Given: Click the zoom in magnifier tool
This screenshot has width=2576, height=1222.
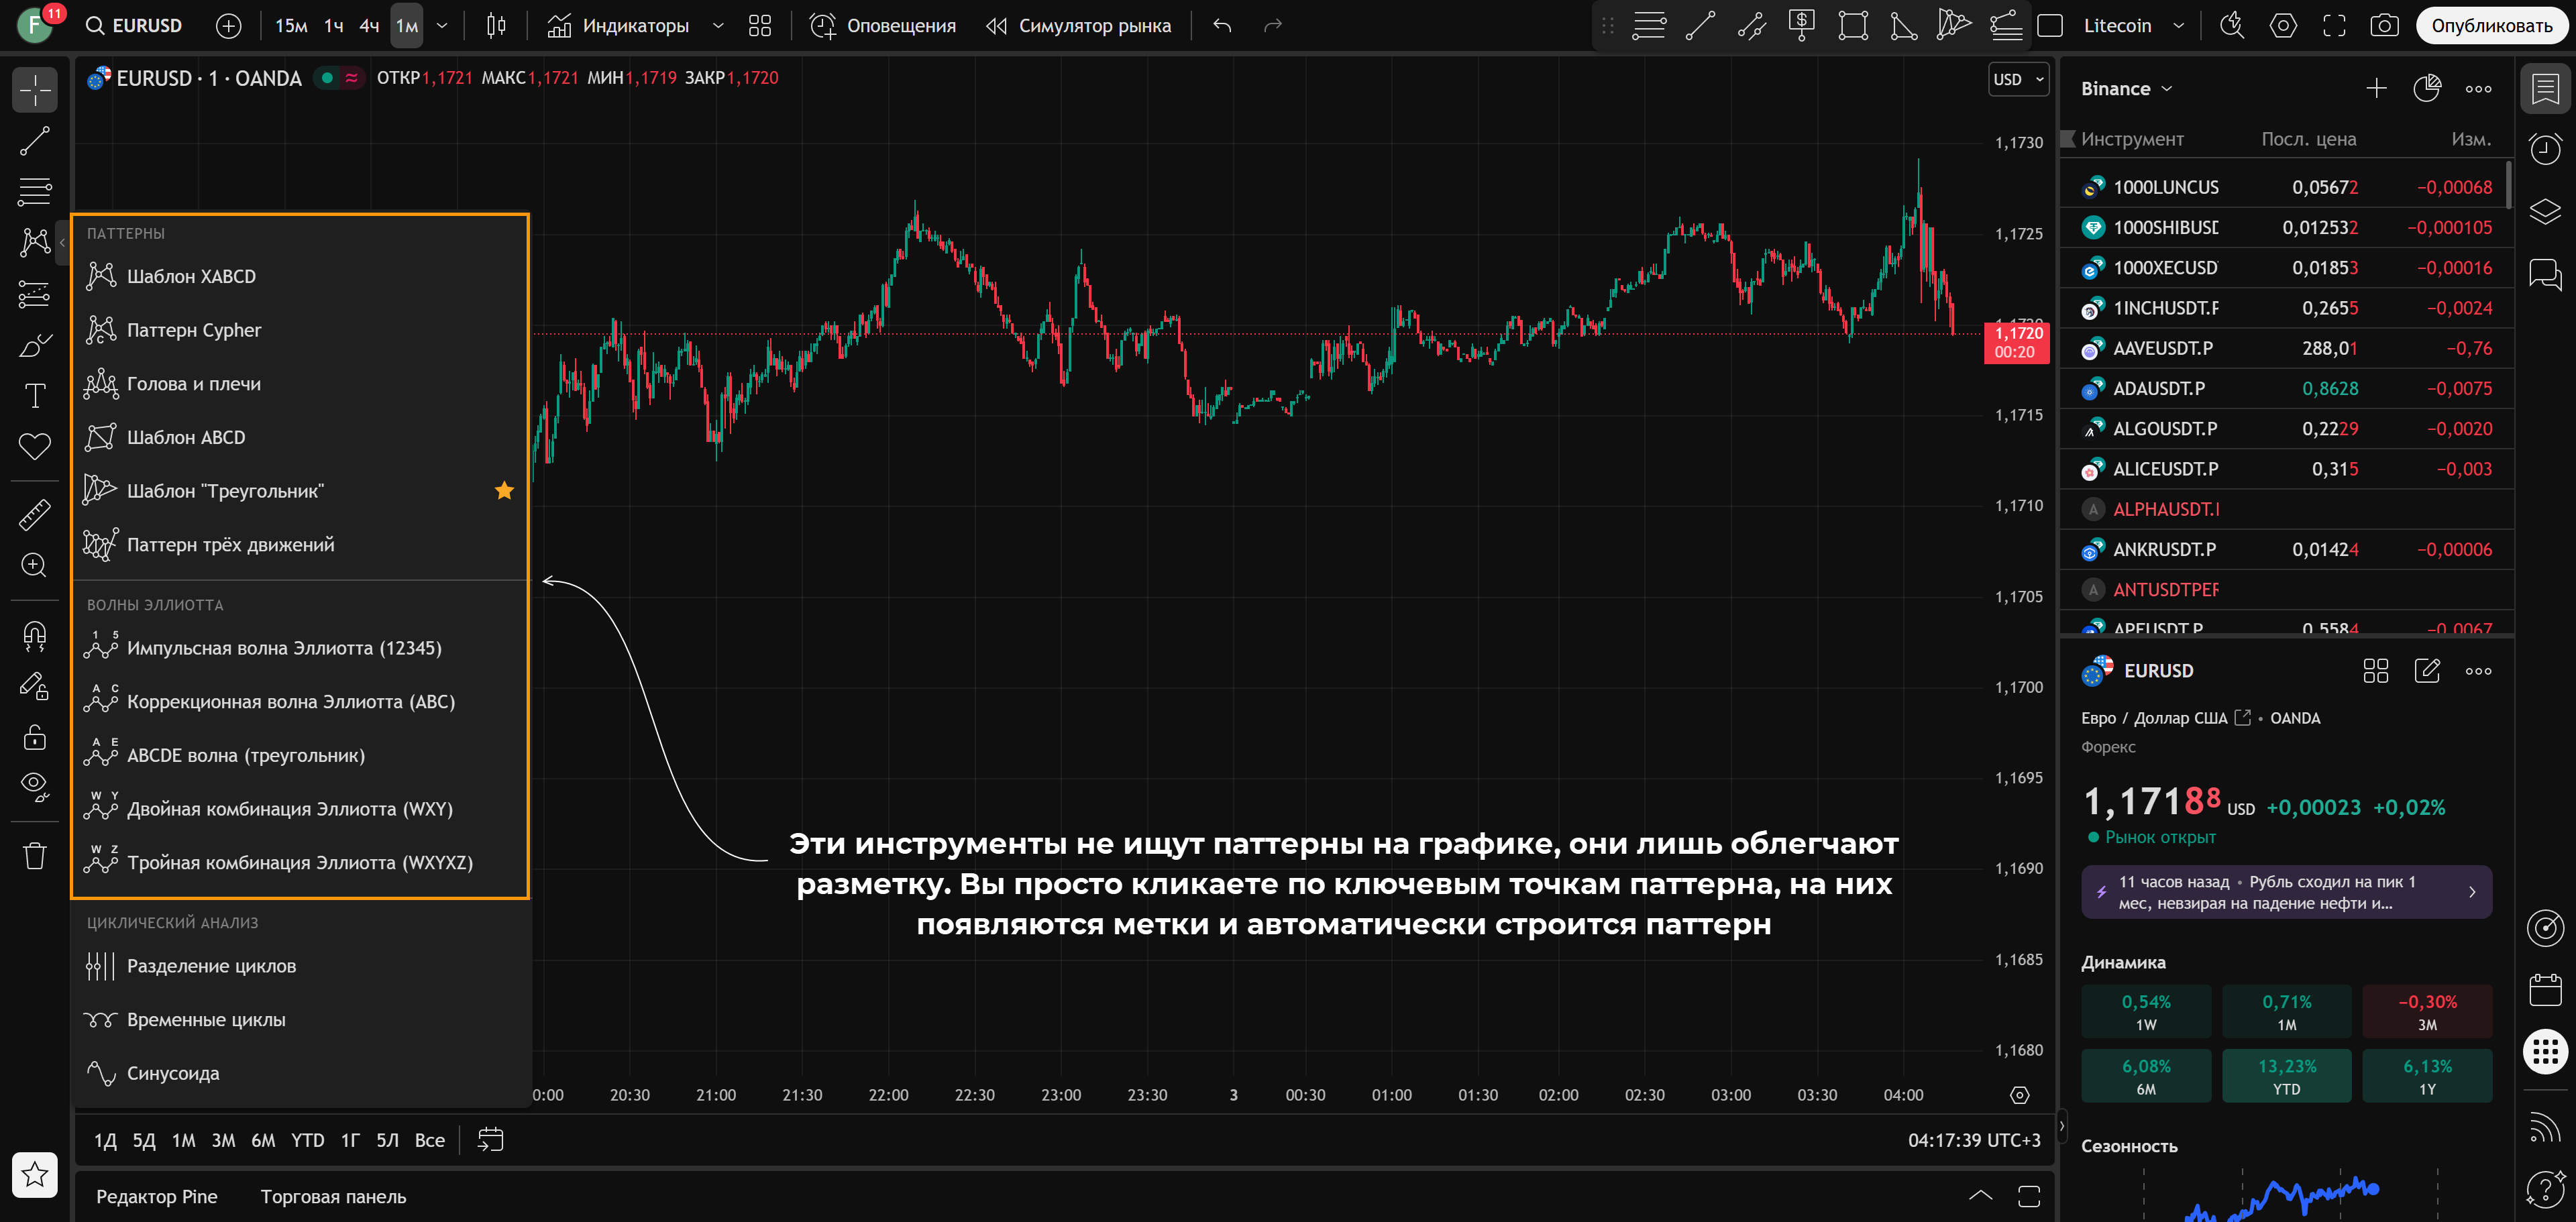Looking at the screenshot, I should 34,566.
